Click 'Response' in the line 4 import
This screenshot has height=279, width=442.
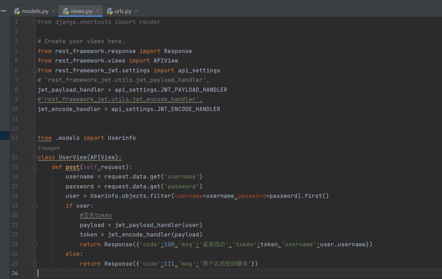click(x=178, y=51)
